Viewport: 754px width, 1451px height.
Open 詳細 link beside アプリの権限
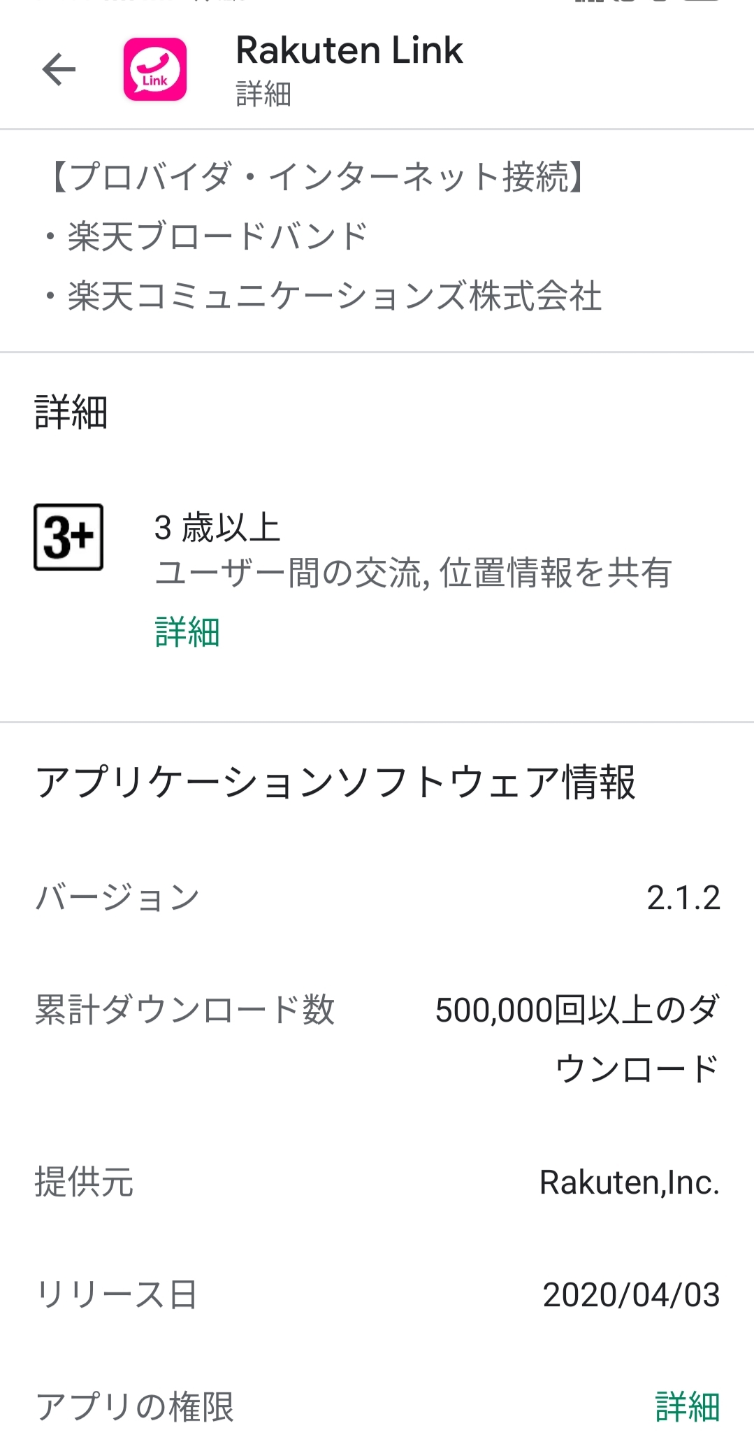click(687, 1407)
